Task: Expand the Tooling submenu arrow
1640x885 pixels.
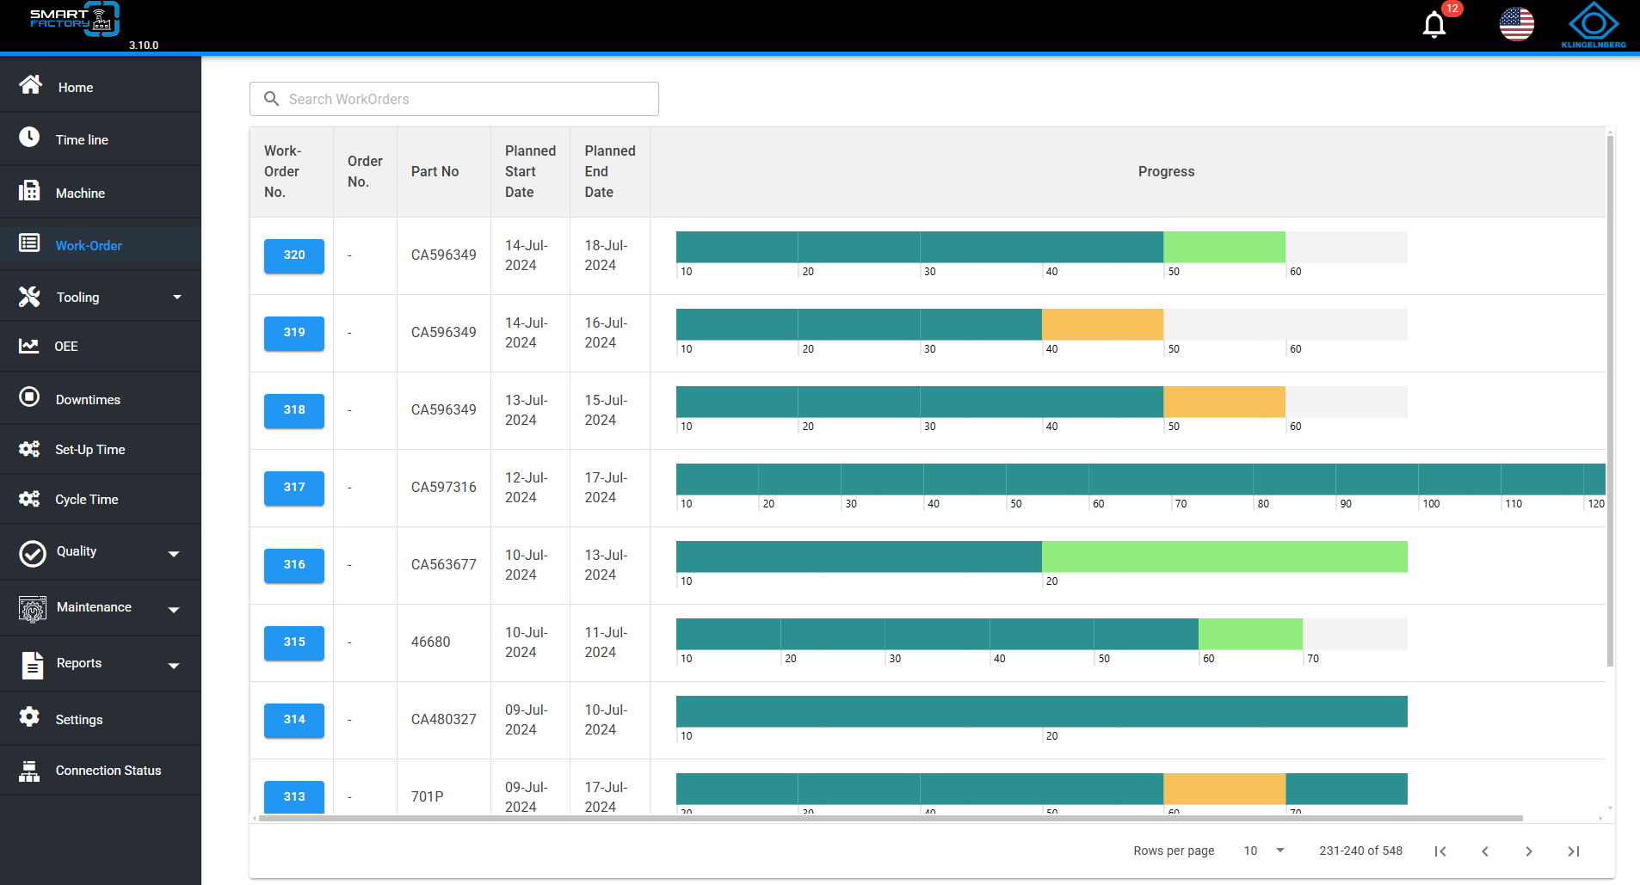Action: [x=177, y=298]
